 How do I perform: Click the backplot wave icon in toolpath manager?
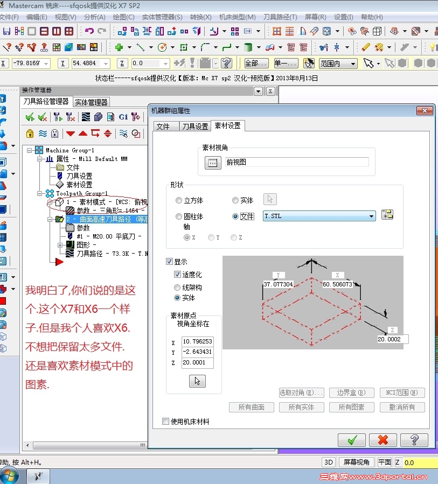pos(86,117)
